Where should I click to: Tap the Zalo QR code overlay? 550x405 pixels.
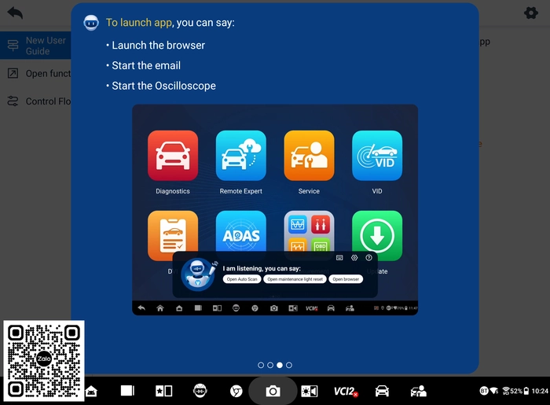44,361
